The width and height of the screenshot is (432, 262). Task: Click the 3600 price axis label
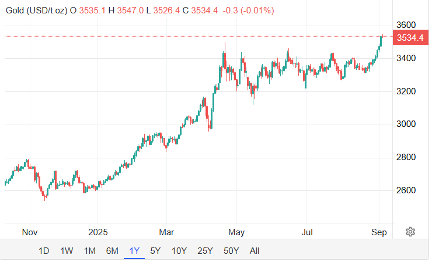point(406,26)
